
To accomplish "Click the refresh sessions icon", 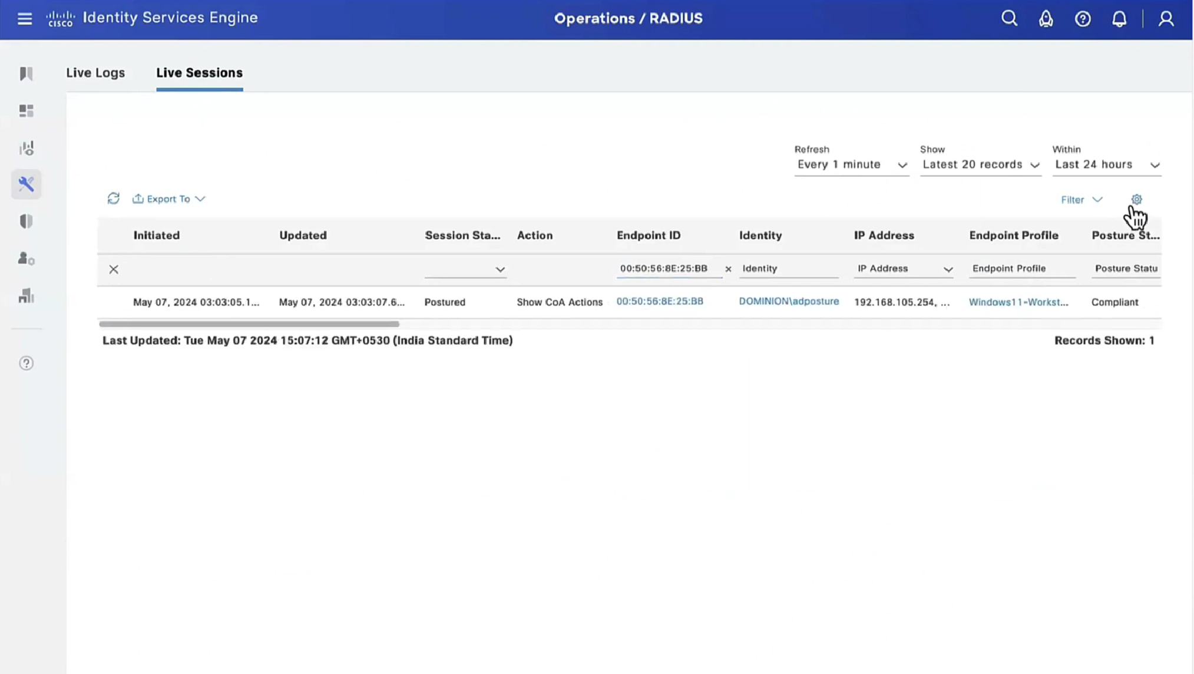I will pyautogui.click(x=113, y=199).
